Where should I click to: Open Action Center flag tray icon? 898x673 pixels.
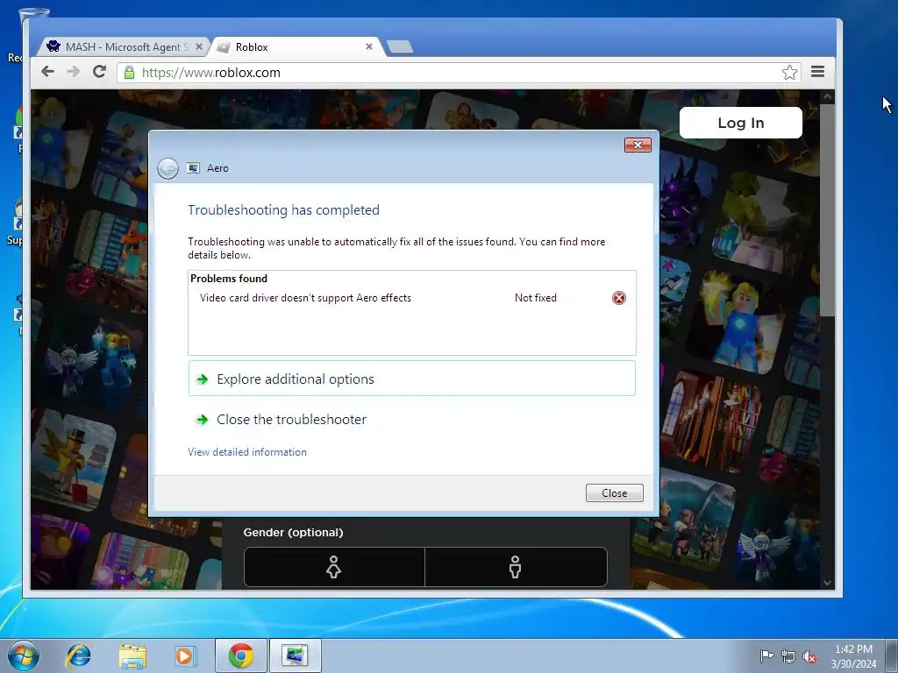click(766, 655)
